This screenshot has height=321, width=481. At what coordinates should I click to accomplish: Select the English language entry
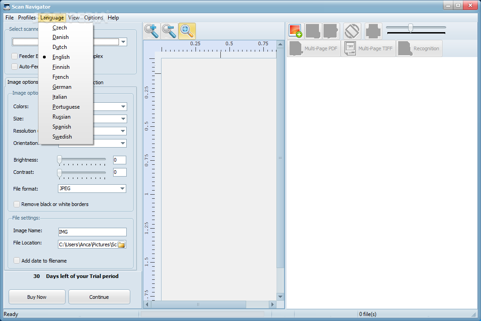(66, 57)
